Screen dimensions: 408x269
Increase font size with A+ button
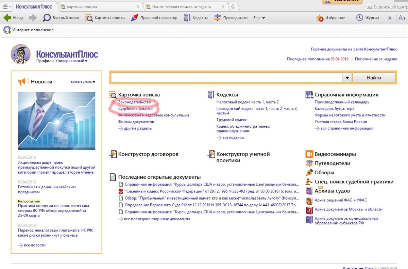402,18
